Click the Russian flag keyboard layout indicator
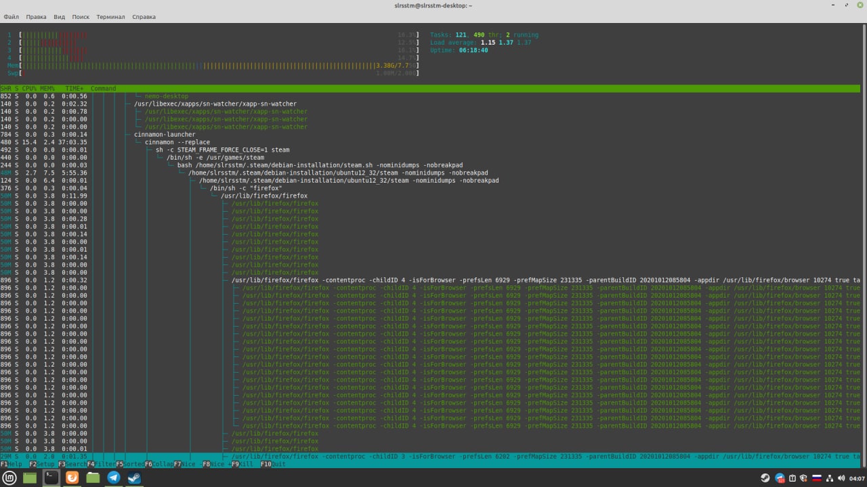 [817, 478]
